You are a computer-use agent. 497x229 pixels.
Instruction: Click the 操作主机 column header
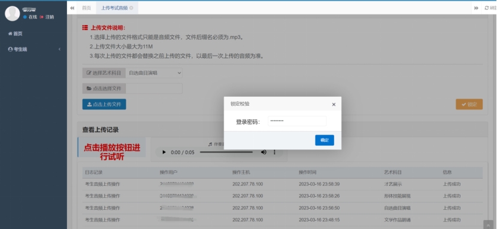click(241, 172)
